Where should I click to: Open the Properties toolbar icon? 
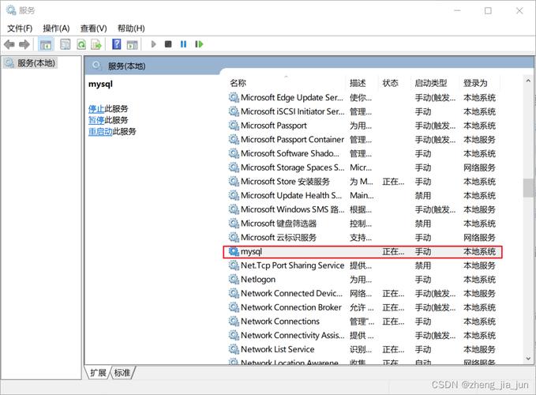pyautogui.click(x=65, y=44)
